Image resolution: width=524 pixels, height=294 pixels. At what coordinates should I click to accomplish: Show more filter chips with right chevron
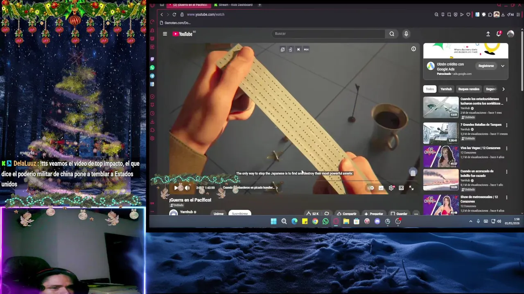503,89
